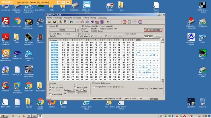This screenshot has width=211, height=118.
Task: Select the CTPro desktop icon
Action: click(203, 38)
